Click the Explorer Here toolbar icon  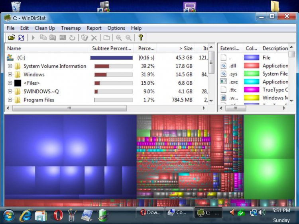coord(53,38)
